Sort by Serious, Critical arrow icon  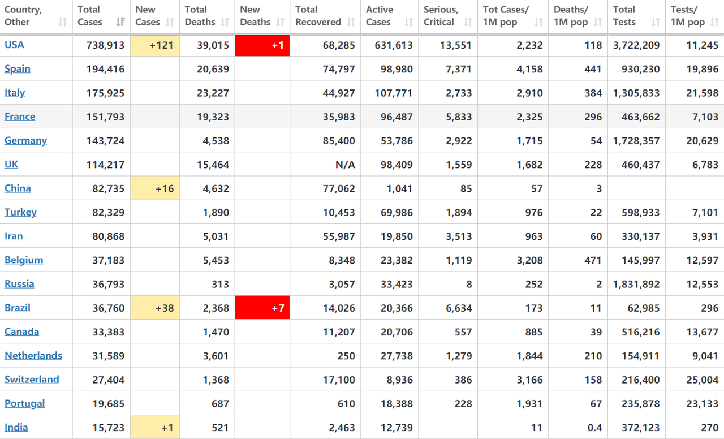pos(467,22)
